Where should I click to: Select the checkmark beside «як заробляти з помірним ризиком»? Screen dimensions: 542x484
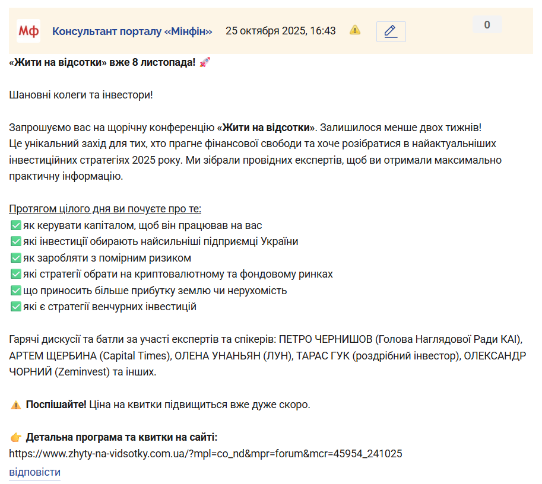(x=16, y=258)
